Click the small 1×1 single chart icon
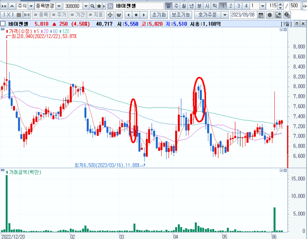This screenshot has height=239, width=307. click(x=27, y=15)
